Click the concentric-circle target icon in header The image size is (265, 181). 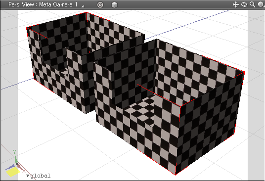pos(100,5)
